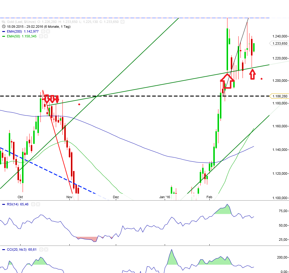This screenshot has height=273, width=289.
Task: Remove the EMA(200) indicator
Action: 48,31
